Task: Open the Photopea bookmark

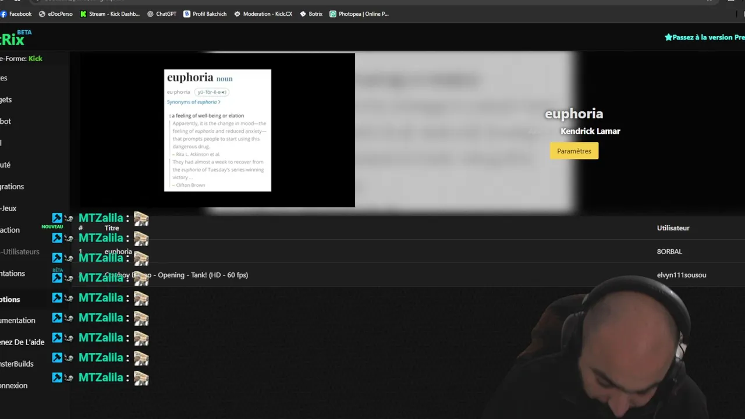Action: 359,14
